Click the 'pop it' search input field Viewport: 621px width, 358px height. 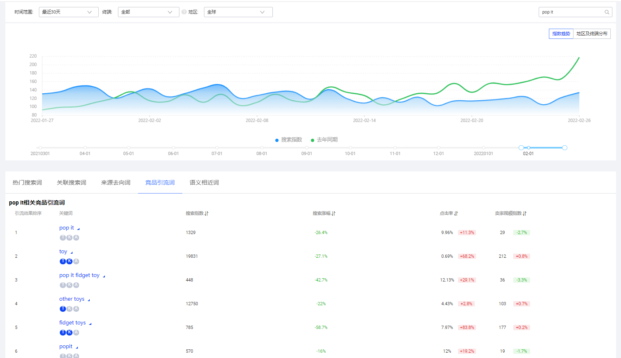pyautogui.click(x=571, y=12)
